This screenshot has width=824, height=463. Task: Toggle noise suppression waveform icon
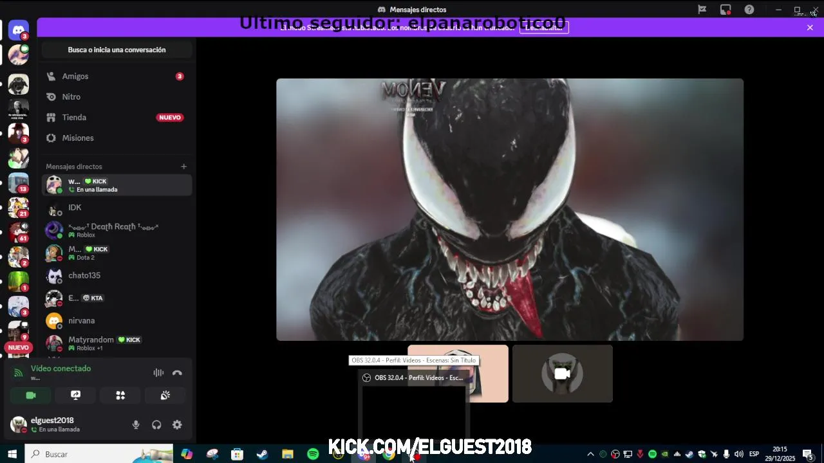(158, 373)
